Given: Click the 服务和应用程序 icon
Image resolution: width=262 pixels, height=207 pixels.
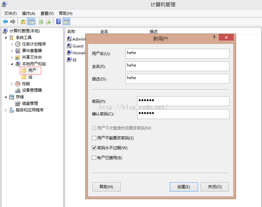Looking at the screenshot, I should [12, 110].
